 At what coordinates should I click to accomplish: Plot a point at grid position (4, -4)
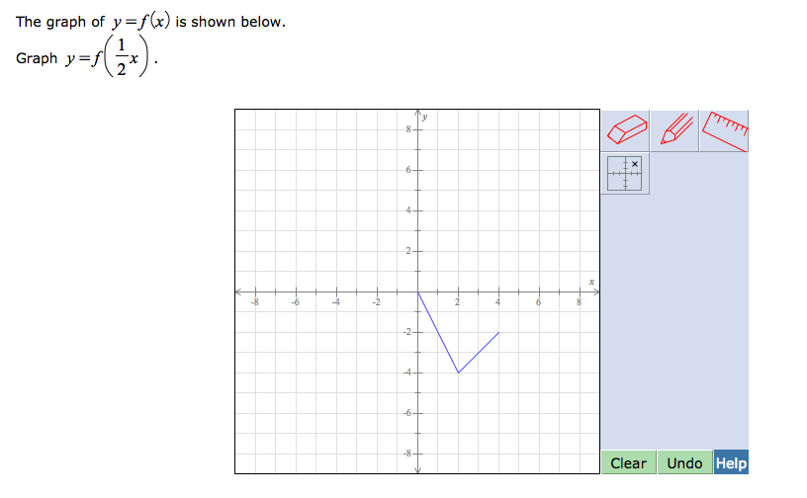498,373
